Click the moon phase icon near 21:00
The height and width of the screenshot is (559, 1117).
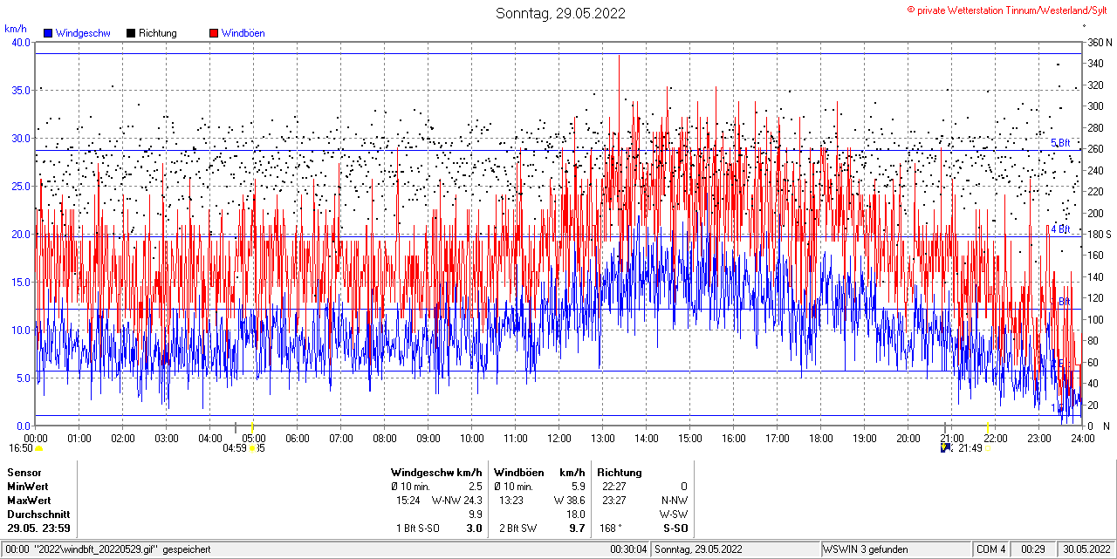(945, 447)
